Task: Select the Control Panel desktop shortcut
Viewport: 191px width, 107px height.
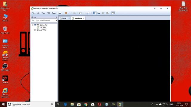Action: coord(5,44)
